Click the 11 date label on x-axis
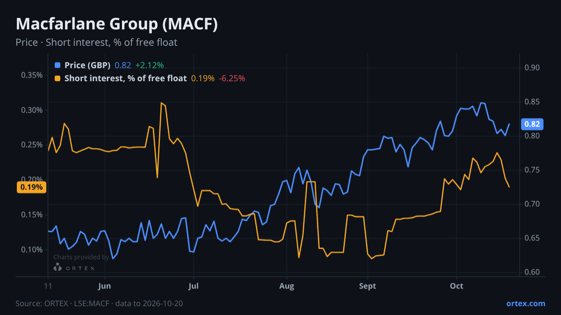Image resolution: width=561 pixels, height=315 pixels. [48, 286]
